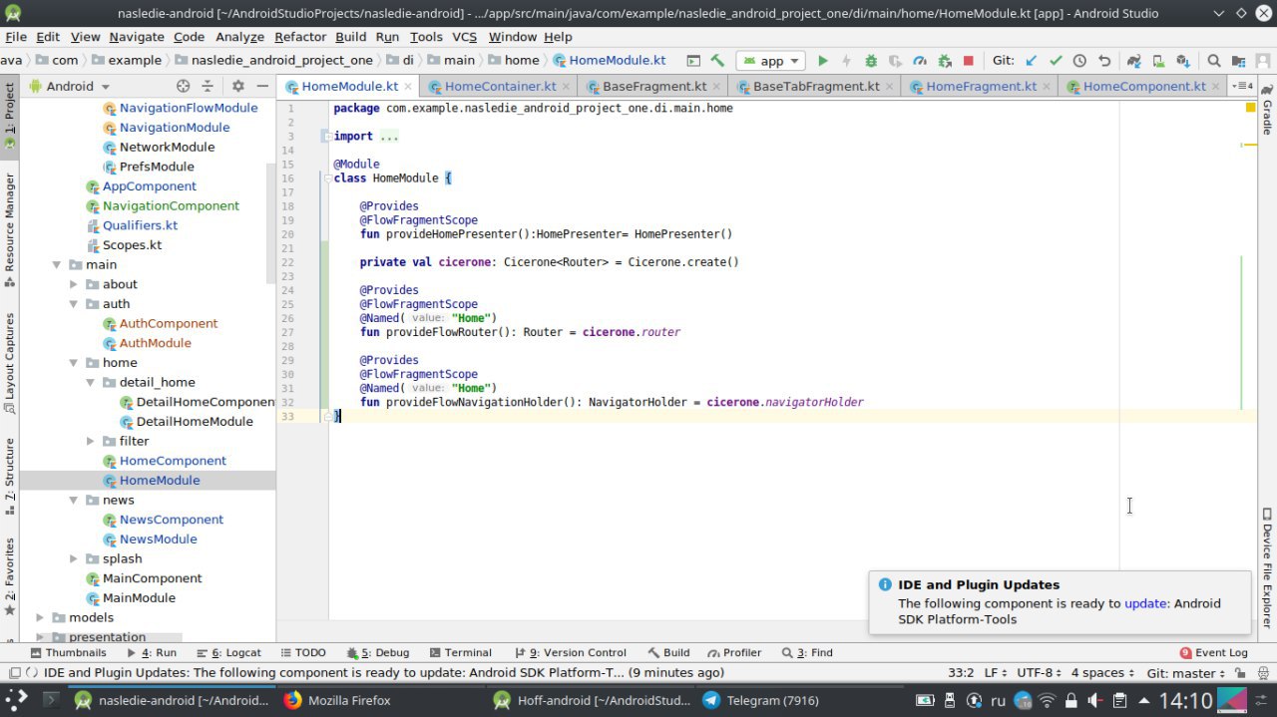Run the app with the green play icon

click(823, 61)
